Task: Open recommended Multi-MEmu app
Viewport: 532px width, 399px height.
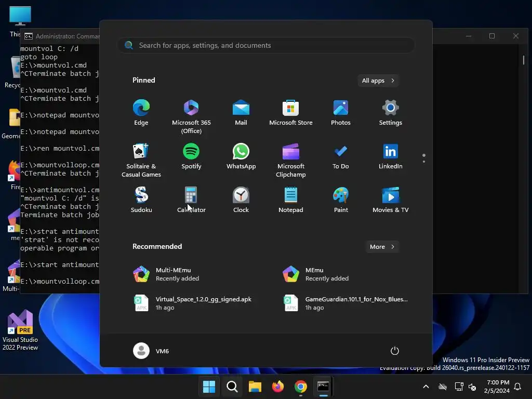Action: point(166,274)
